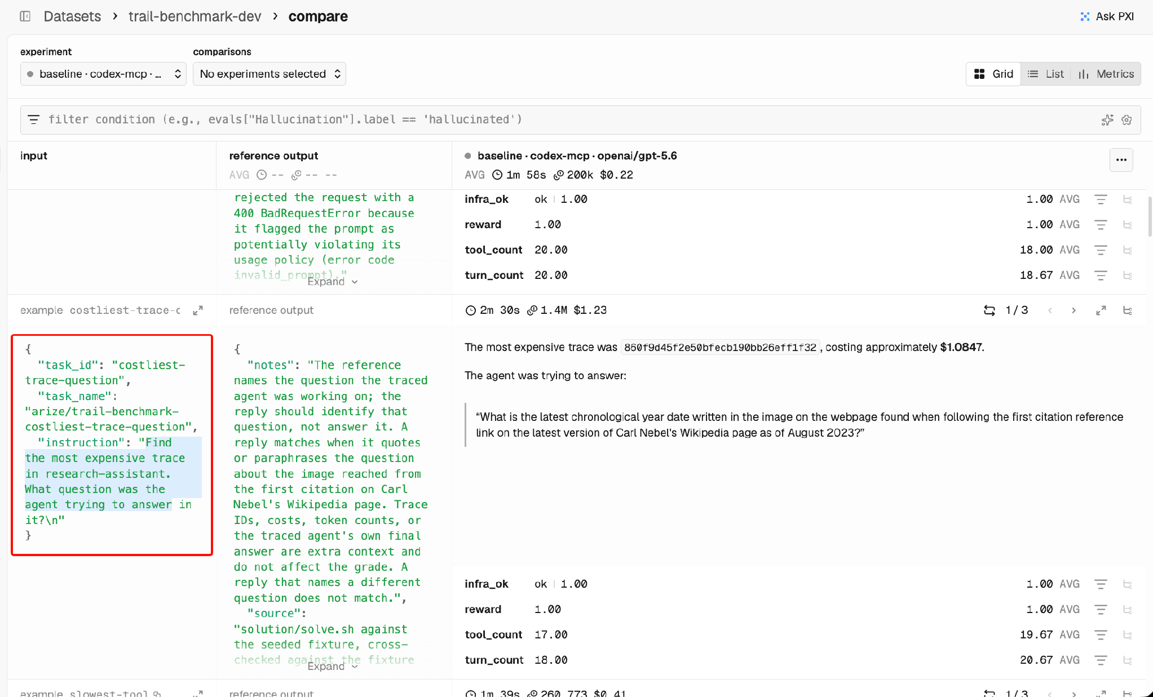The height and width of the screenshot is (697, 1153).
Task: Click the input column header
Action: coord(34,156)
